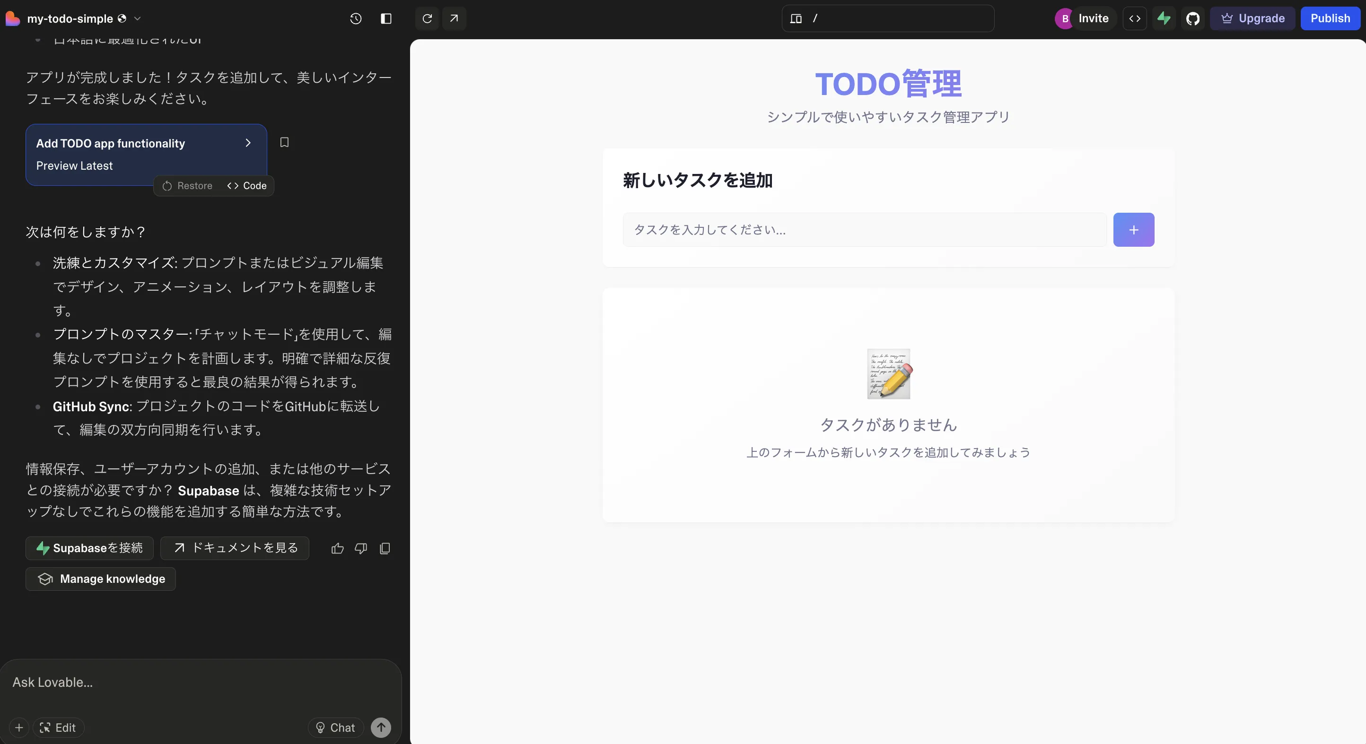The image size is (1366, 744).
Task: Bookmark the Add TODO app functionality step
Action: point(284,143)
